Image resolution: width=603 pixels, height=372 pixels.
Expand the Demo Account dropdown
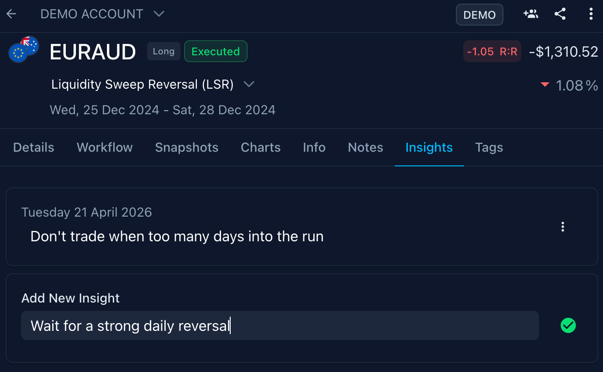[x=159, y=14]
